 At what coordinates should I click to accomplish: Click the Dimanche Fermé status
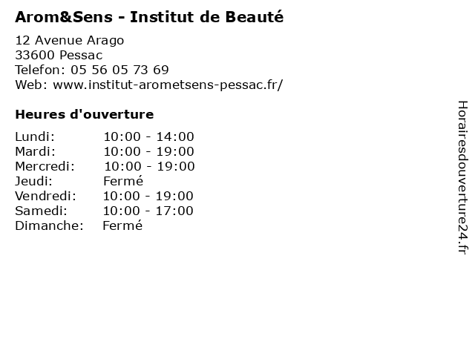point(122,225)
